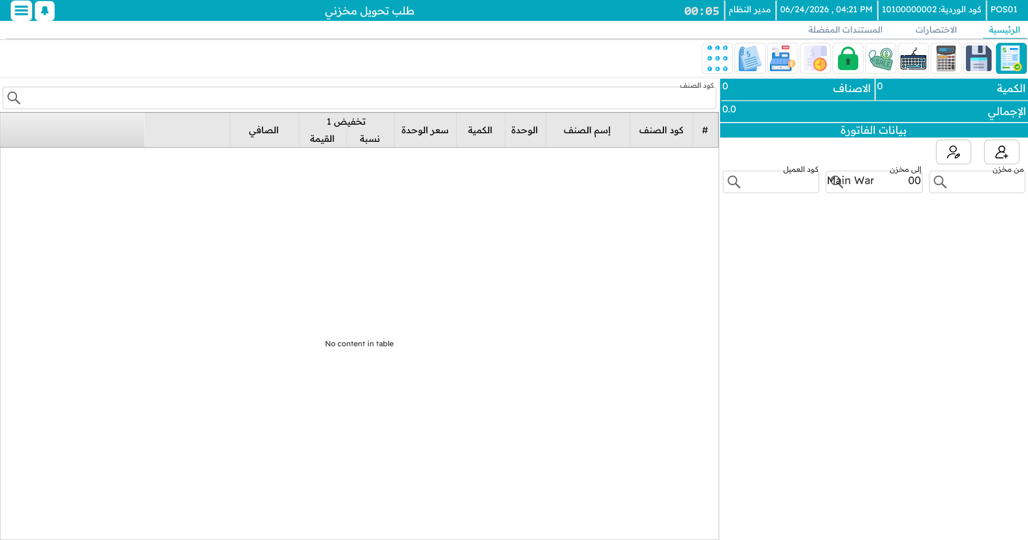Click the 00:05 timer display
Screen dimensions: 1028x540
coord(701,11)
